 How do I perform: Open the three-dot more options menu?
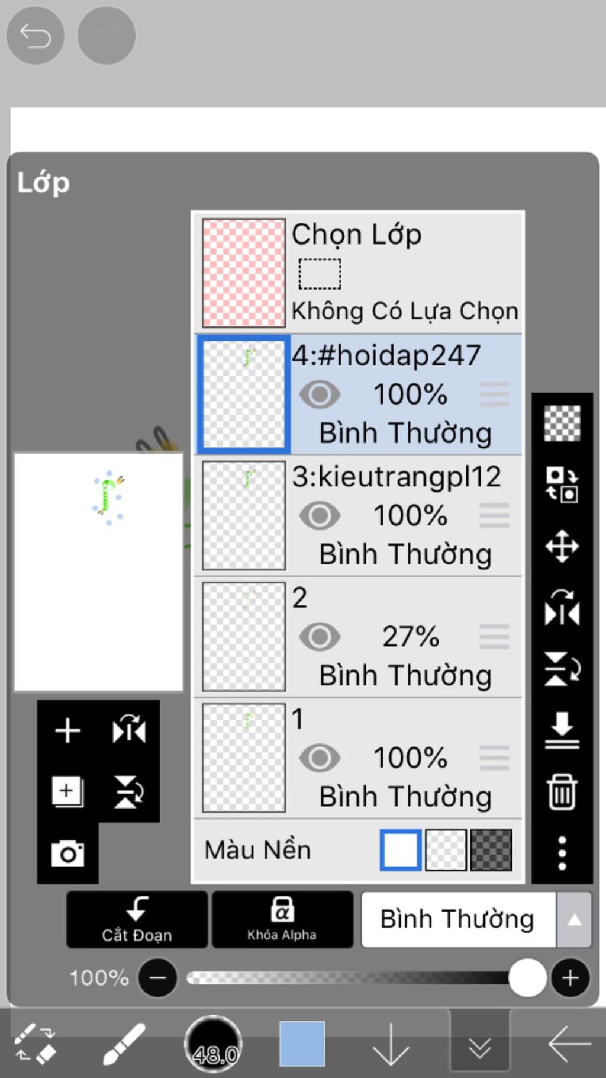562,853
